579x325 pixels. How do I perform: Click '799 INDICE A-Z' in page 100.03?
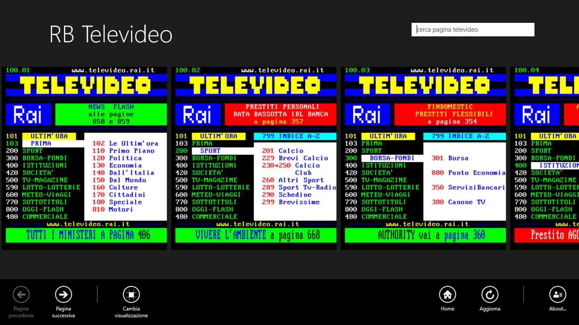click(x=465, y=136)
